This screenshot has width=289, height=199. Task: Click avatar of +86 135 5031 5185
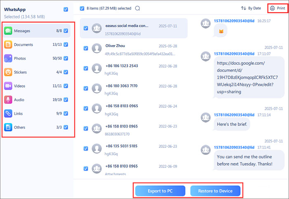click(97, 149)
